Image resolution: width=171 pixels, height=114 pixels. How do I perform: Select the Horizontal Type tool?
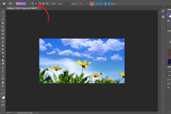[x=3, y=71]
